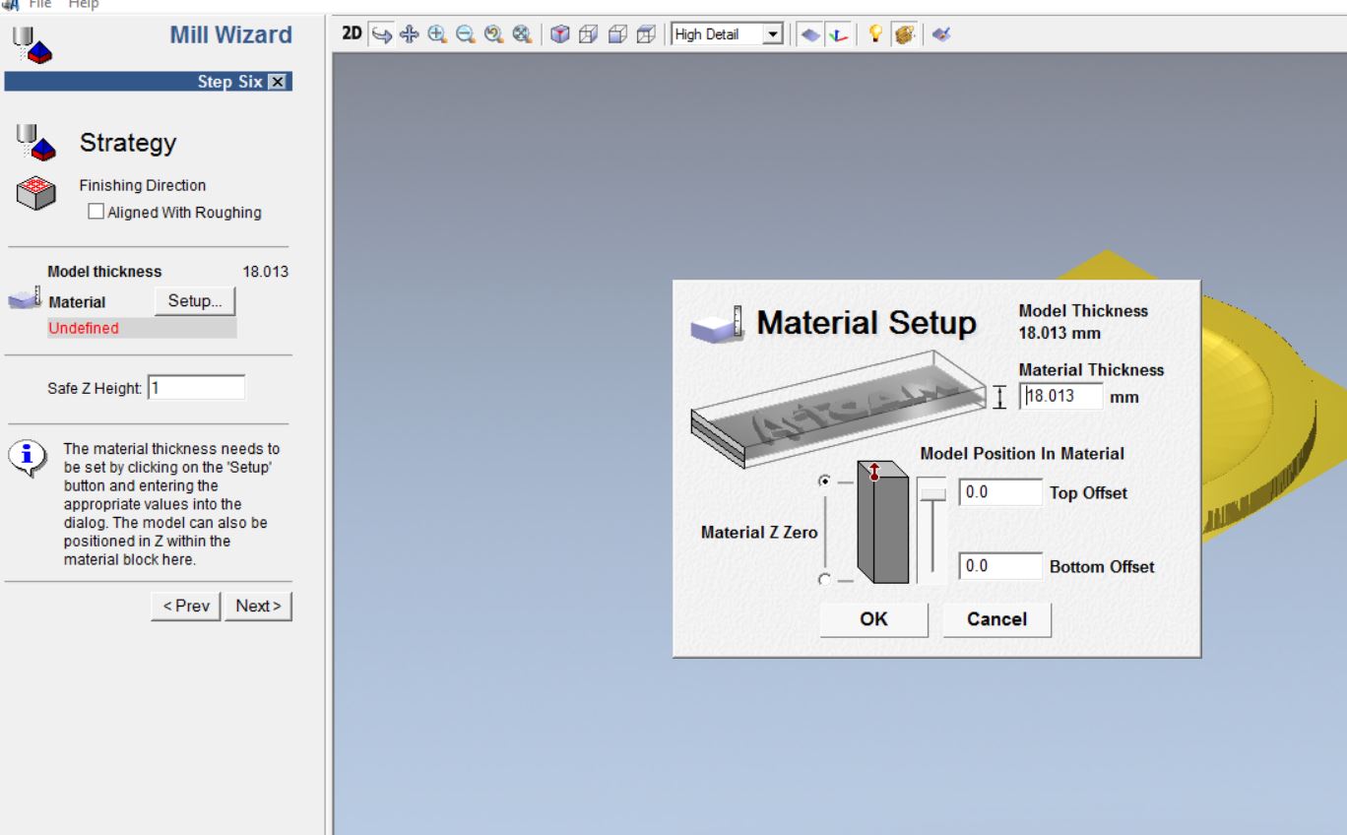
Task: Select bottom Material Z Zero radio button
Action: 824,579
